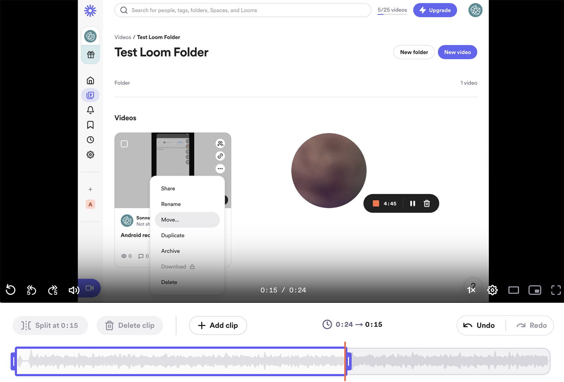Open the 5/25 videos usage link

(392, 10)
